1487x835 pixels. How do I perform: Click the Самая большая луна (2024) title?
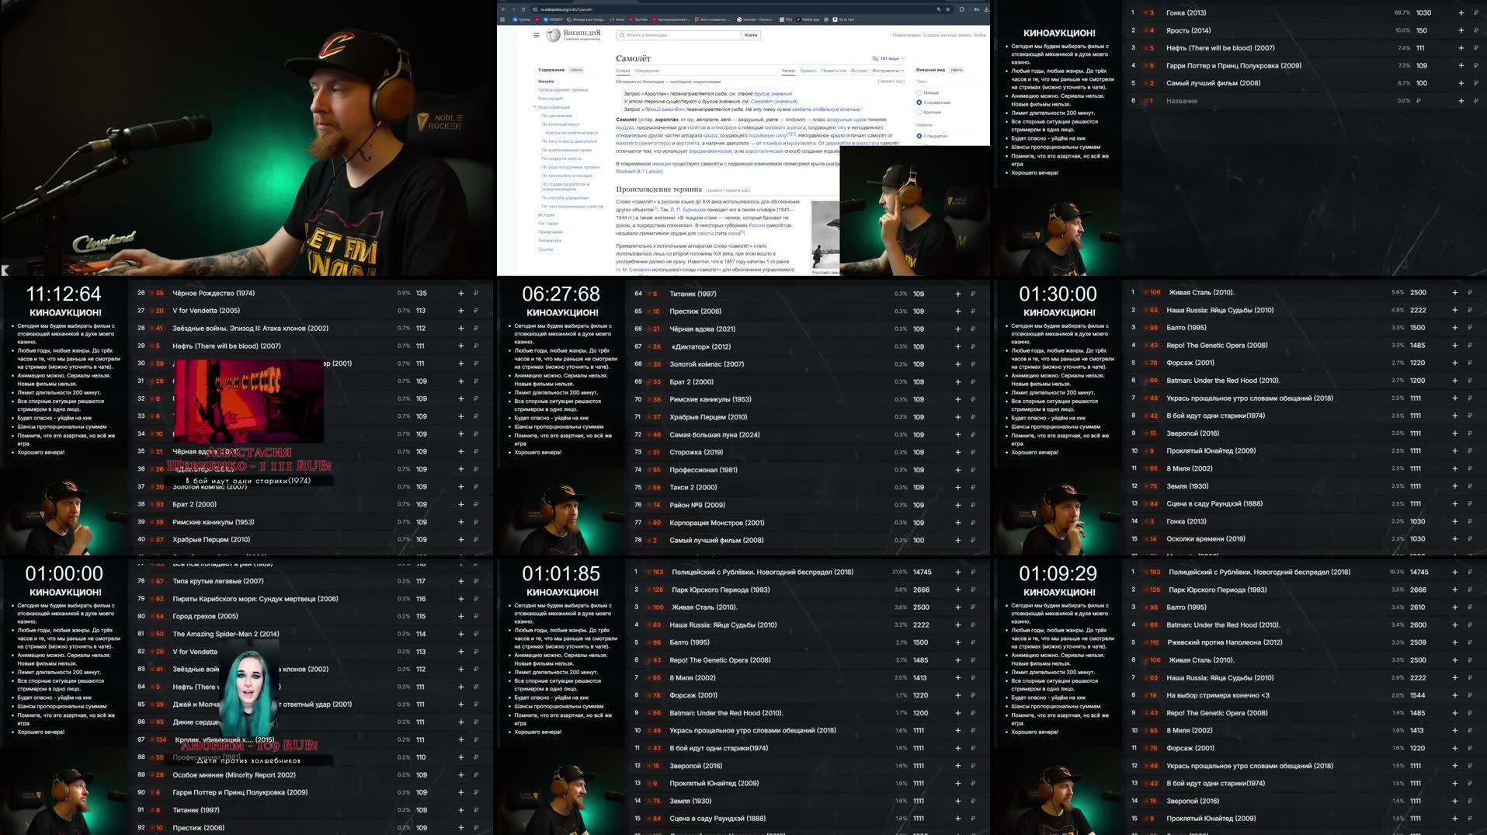(x=714, y=434)
